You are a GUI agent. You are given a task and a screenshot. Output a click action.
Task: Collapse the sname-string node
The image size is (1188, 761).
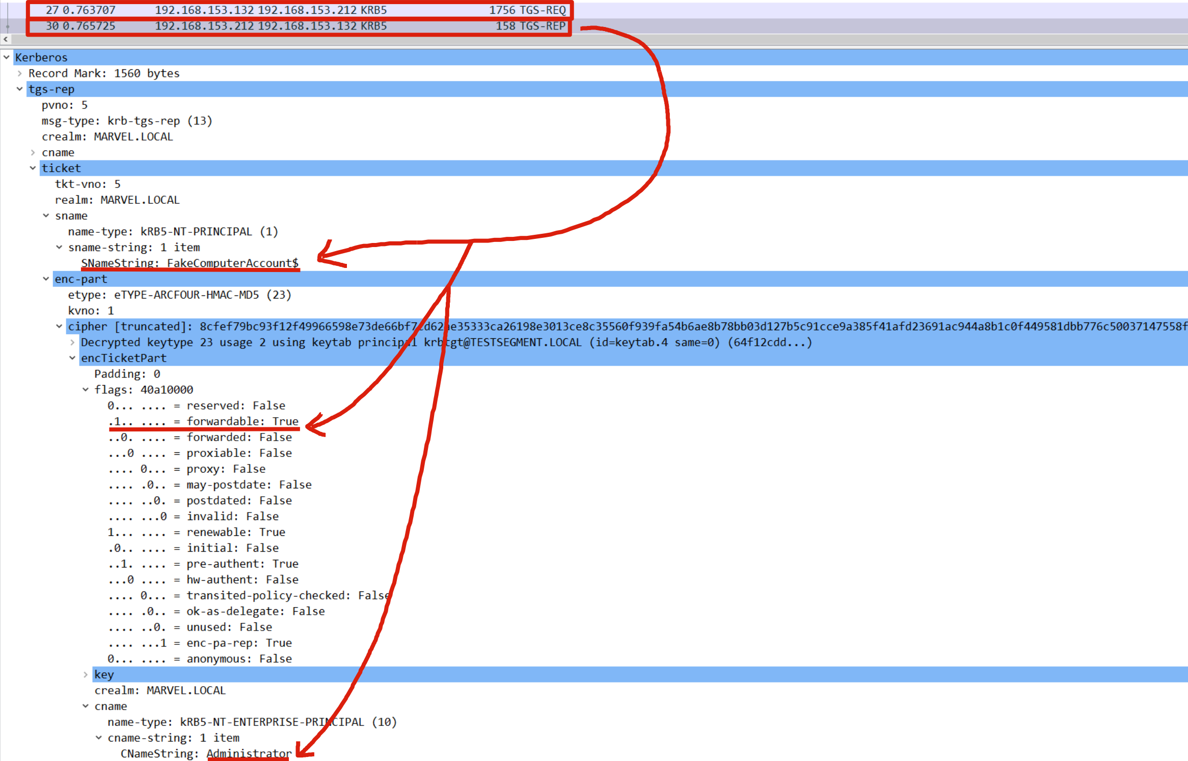[60, 247]
